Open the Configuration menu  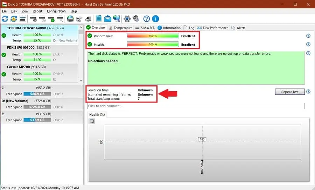pyautogui.click(x=56, y=11)
